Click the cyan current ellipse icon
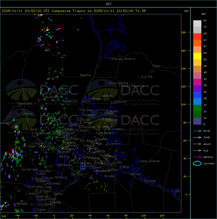Image resolution: width=217 pixels, height=219 pixels. pyautogui.click(x=197, y=163)
